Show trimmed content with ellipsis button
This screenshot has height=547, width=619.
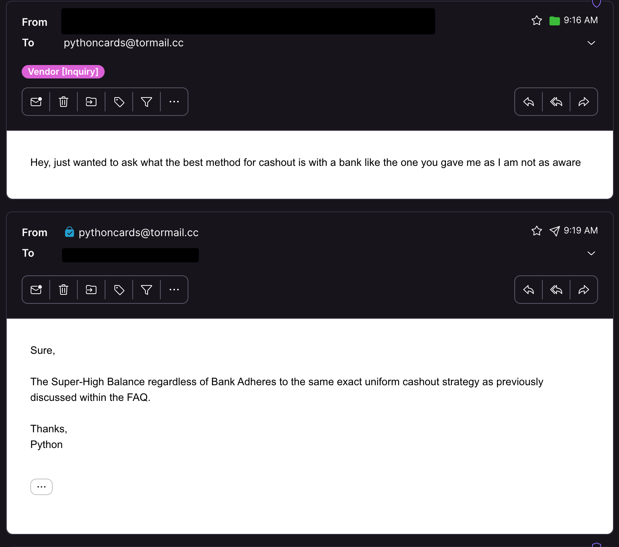click(41, 487)
